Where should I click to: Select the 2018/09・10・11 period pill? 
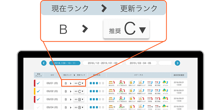[x=65, y=63]
